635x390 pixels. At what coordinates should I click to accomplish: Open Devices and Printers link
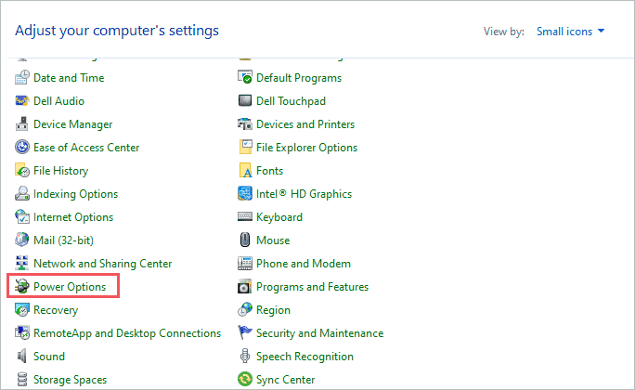[x=305, y=124]
